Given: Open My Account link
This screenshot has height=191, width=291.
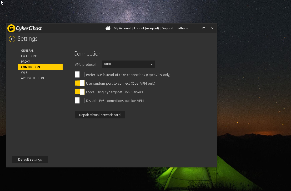Looking at the screenshot, I should 122,28.
